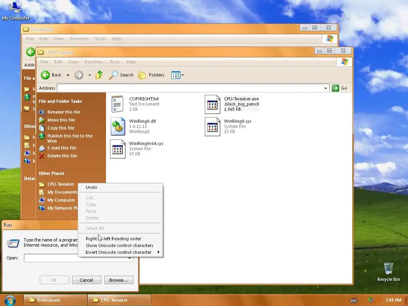
Task: Click Move this file link
Action: (x=61, y=120)
